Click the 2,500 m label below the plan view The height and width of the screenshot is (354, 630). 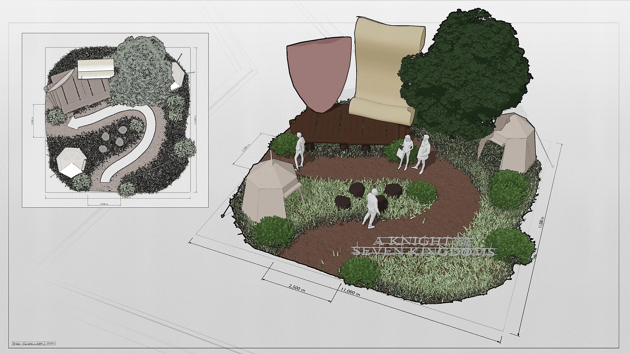tap(104, 204)
